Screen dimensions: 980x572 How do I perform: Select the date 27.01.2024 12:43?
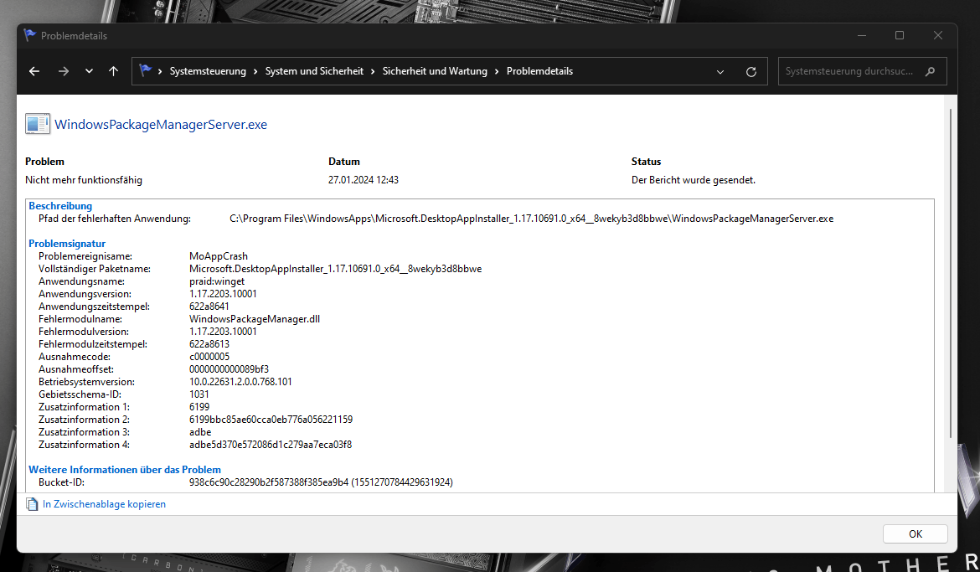[364, 180]
